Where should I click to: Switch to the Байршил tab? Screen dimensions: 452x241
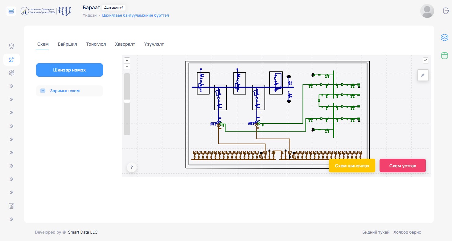[67, 44]
